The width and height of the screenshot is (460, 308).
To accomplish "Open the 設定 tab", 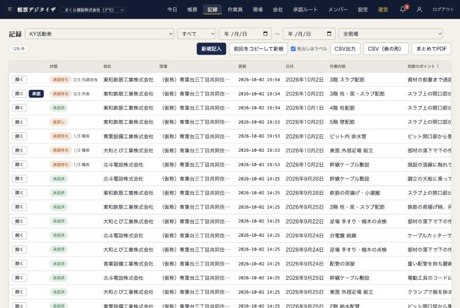I will pyautogui.click(x=363, y=9).
